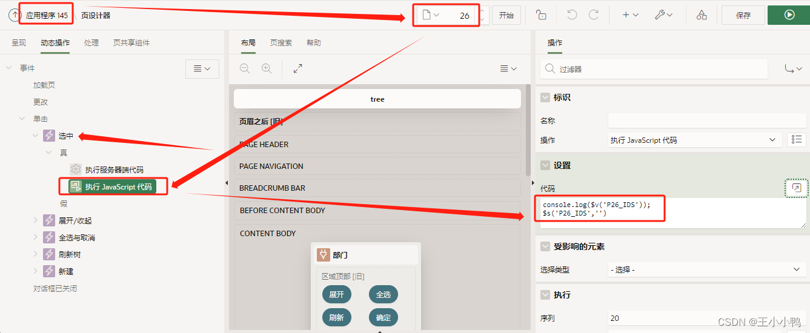Image resolution: width=810 pixels, height=333 pixels.
Task: Open the plus create menu
Action: (x=630, y=15)
